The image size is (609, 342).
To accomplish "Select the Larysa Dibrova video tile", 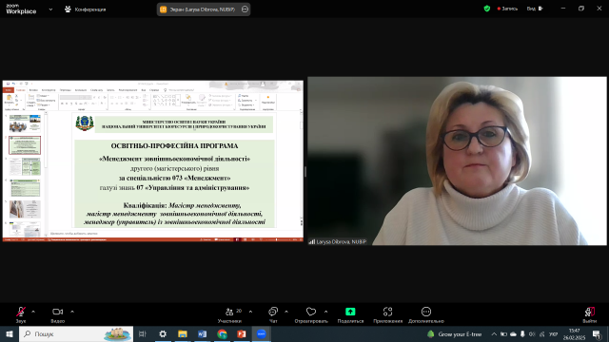I will [457, 161].
